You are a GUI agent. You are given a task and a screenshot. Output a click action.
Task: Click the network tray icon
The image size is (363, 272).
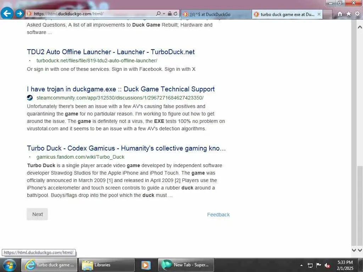tap(310, 265)
